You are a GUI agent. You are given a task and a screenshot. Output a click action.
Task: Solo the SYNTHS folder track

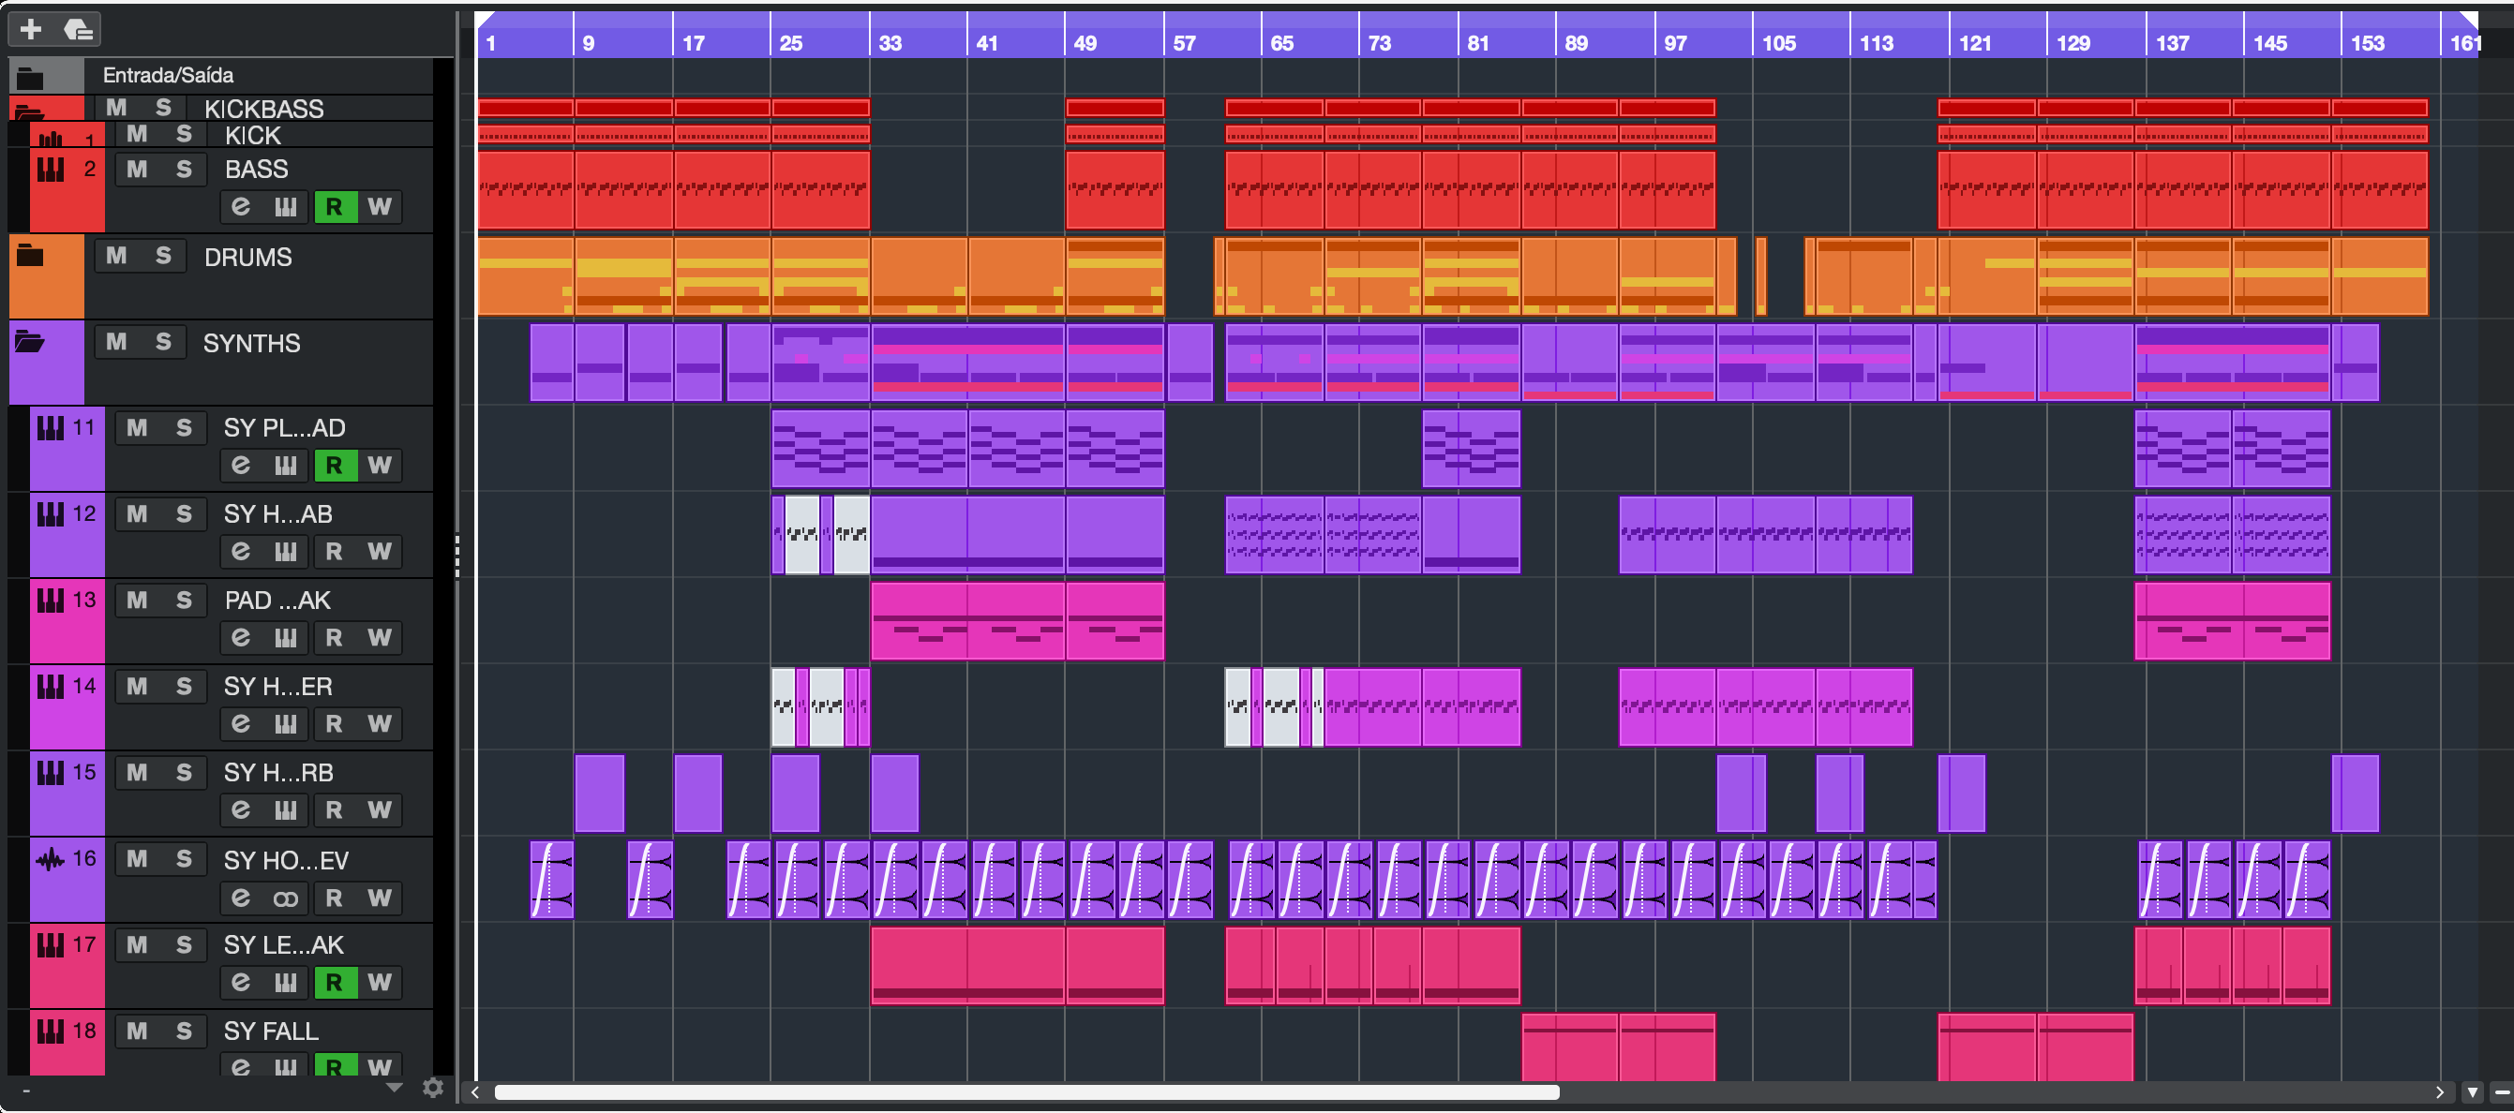coord(163,342)
